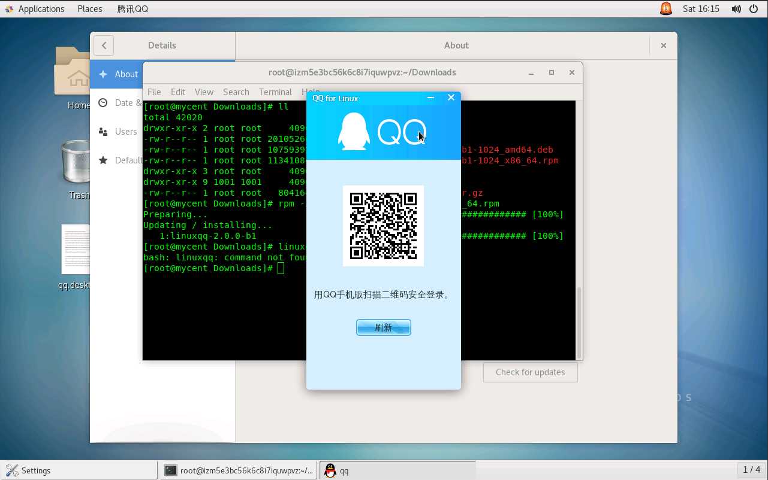Open the File menu in terminal
Viewport: 768px width, 480px height.
(154, 92)
